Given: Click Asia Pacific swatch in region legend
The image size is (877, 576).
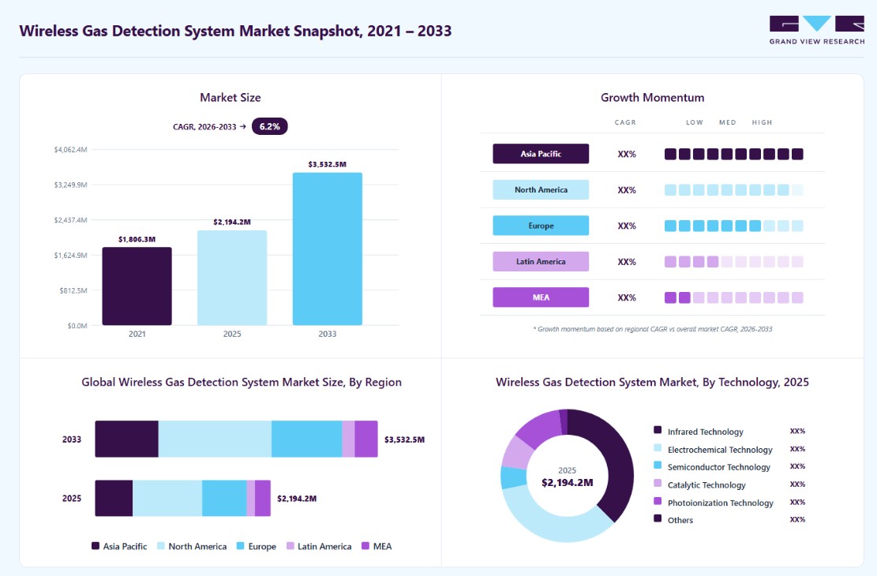Looking at the screenshot, I should (x=96, y=546).
